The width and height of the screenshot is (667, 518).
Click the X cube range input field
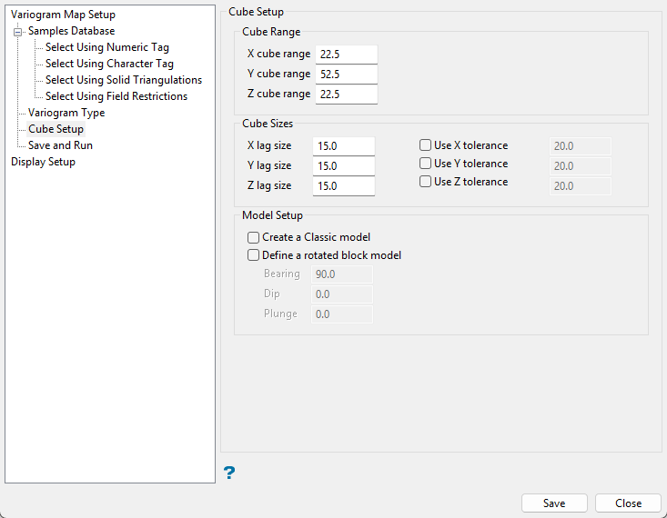pyautogui.click(x=346, y=55)
